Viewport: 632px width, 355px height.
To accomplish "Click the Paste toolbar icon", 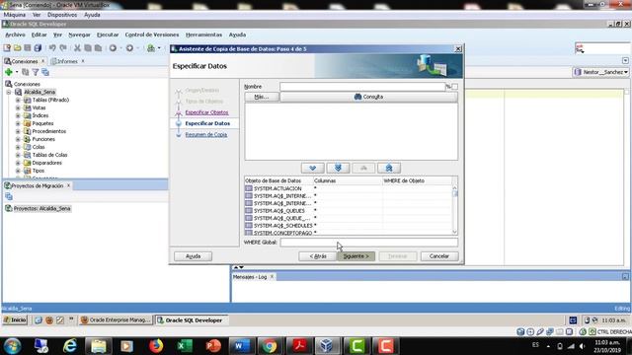I will [98, 48].
